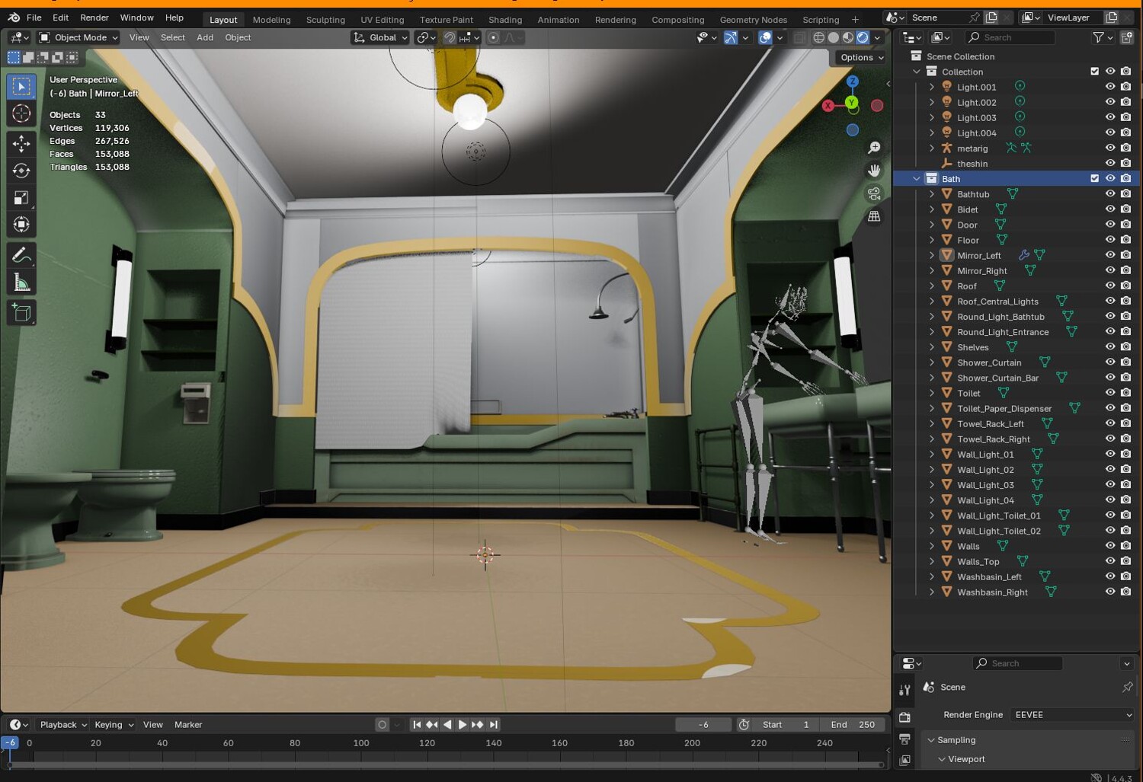Open the Global transform orientation dropdown
The height and width of the screenshot is (782, 1143).
(380, 37)
